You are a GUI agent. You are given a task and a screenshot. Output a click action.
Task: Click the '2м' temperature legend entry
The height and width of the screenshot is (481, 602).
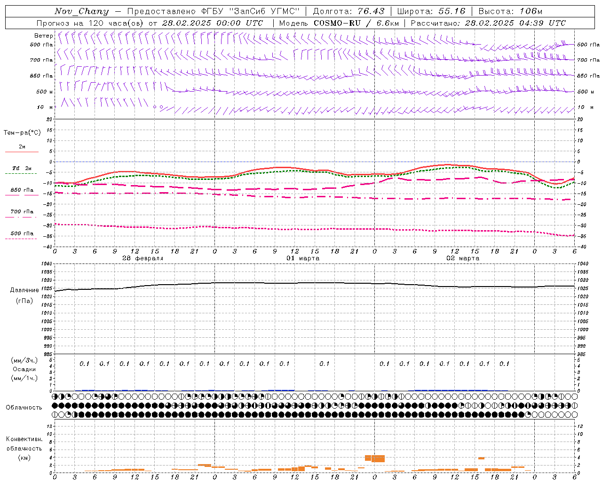[x=22, y=147]
